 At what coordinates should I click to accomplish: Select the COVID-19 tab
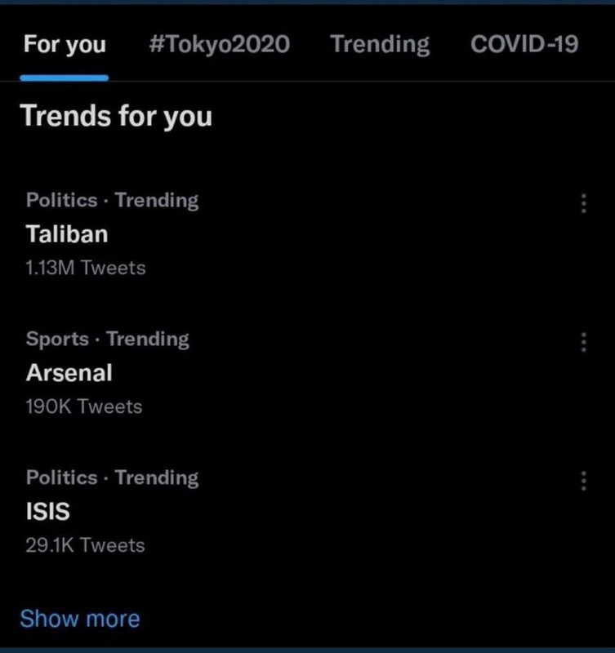(x=524, y=44)
